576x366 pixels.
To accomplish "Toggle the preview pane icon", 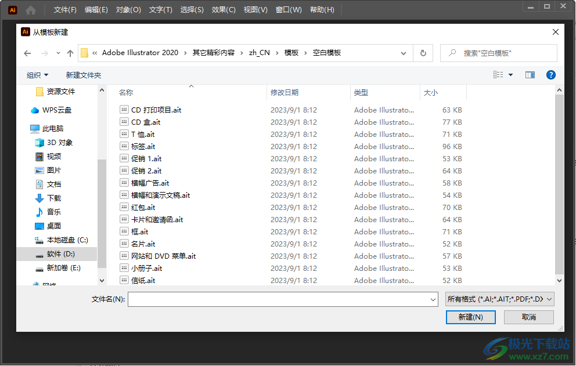I will click(530, 75).
